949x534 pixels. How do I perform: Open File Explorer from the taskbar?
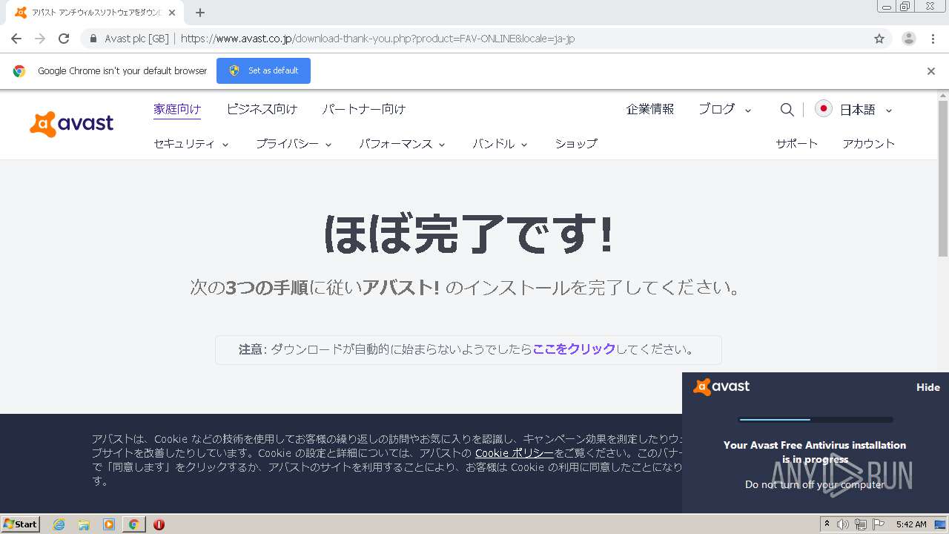pos(84,524)
